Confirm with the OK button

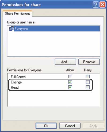pyautogui.click(x=46, y=126)
